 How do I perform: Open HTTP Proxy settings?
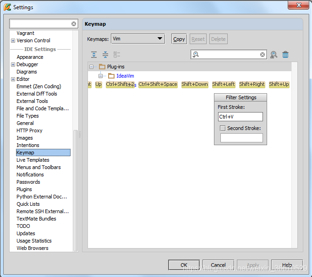(29, 130)
